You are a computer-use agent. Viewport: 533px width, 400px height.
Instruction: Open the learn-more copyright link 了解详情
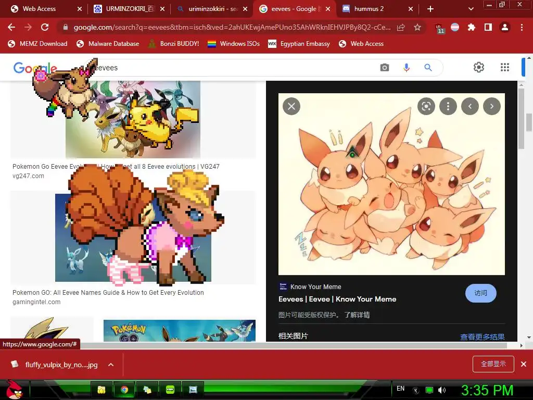(x=357, y=315)
